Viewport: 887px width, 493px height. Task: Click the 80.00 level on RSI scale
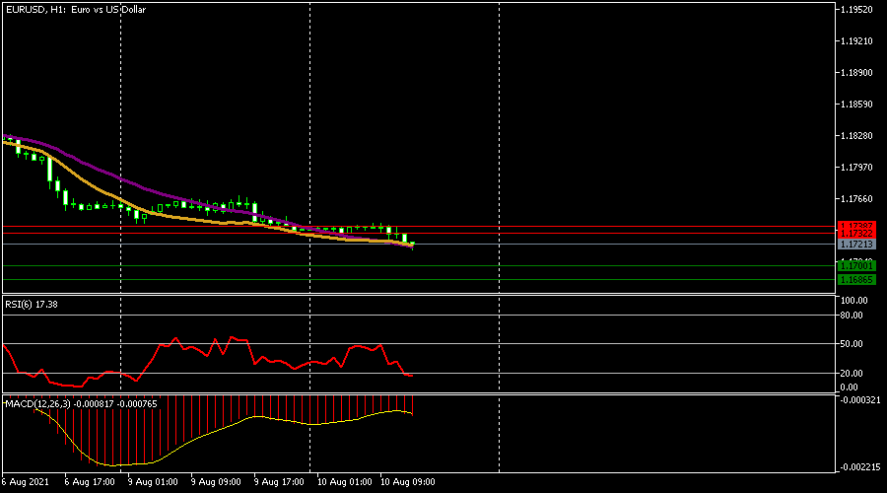(x=853, y=316)
